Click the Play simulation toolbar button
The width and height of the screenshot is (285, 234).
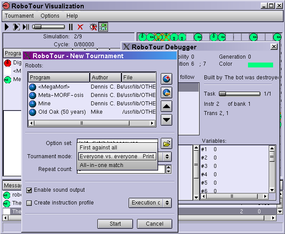click(7, 27)
